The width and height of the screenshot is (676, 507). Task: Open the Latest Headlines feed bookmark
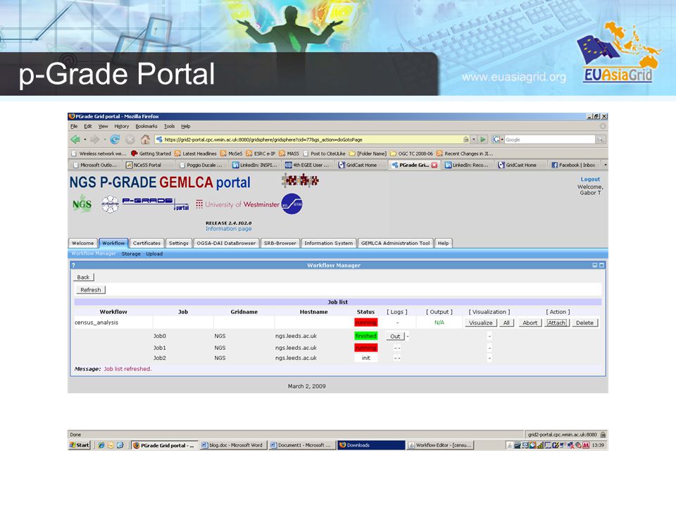[x=195, y=154]
